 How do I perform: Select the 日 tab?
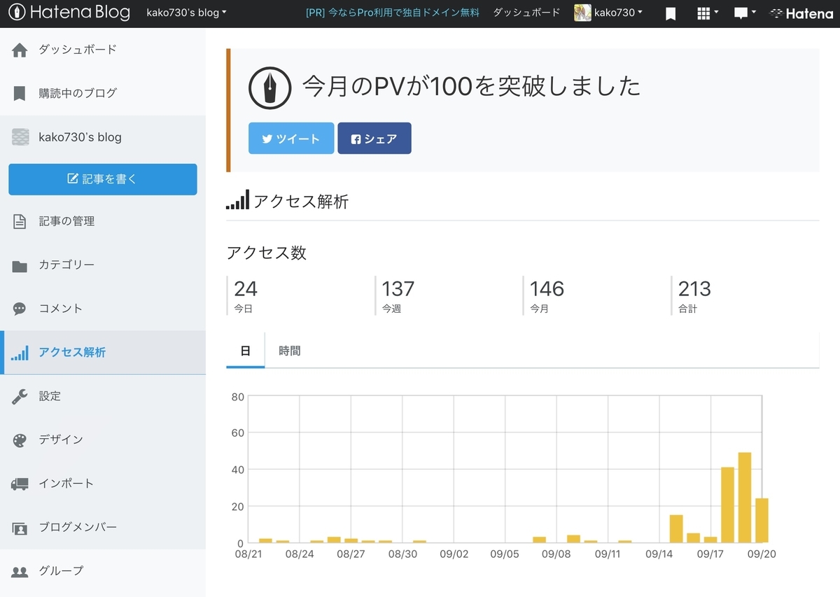[246, 351]
